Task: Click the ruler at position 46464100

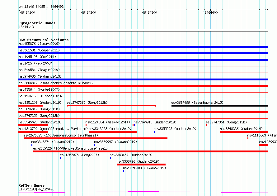Action: coord(28,12)
